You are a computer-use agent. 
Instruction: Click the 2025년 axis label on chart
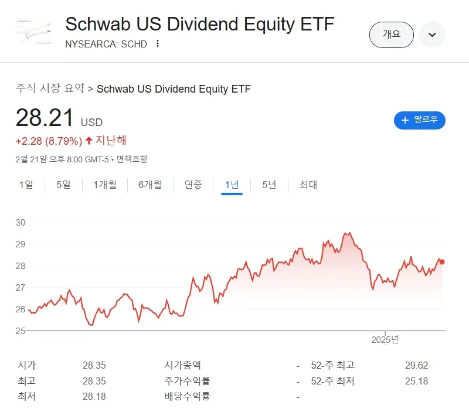point(385,339)
